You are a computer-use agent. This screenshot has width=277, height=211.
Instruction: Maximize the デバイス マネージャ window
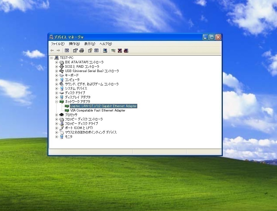(x=212, y=37)
